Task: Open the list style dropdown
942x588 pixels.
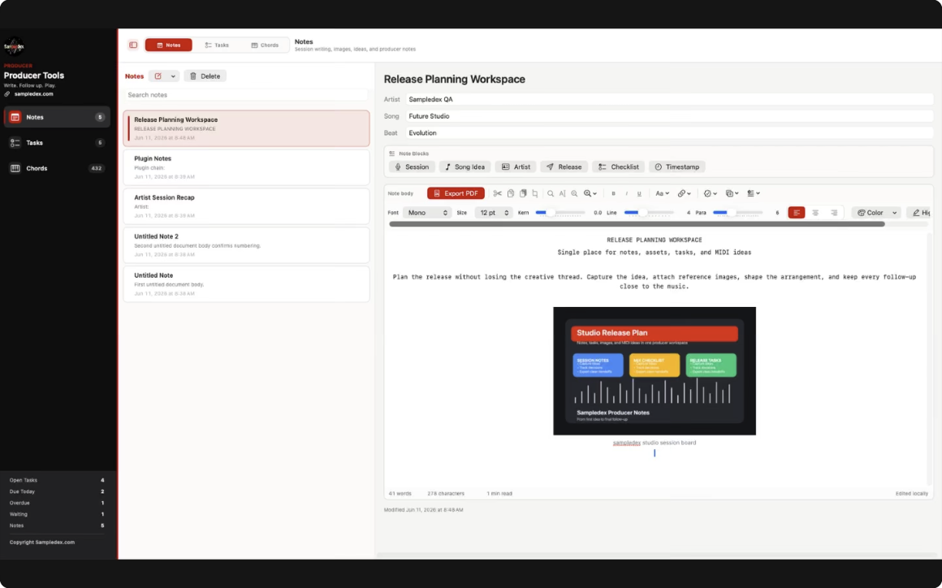Action: click(754, 193)
